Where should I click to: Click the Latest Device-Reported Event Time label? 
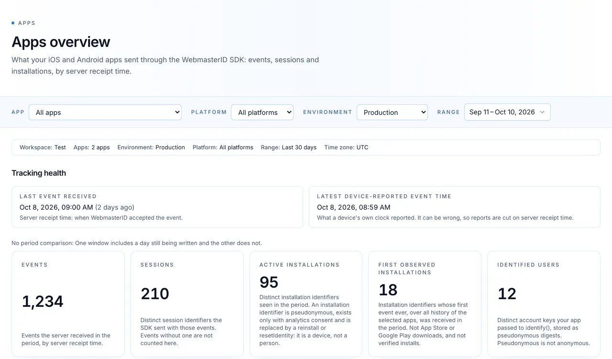pos(384,196)
